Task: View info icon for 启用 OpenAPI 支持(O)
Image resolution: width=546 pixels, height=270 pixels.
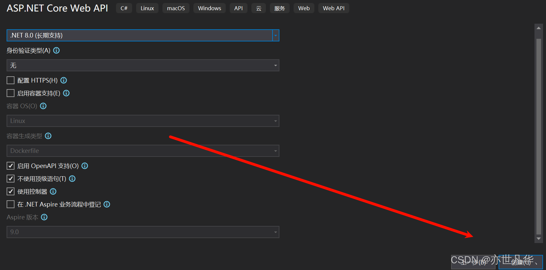Action: pyautogui.click(x=85, y=166)
